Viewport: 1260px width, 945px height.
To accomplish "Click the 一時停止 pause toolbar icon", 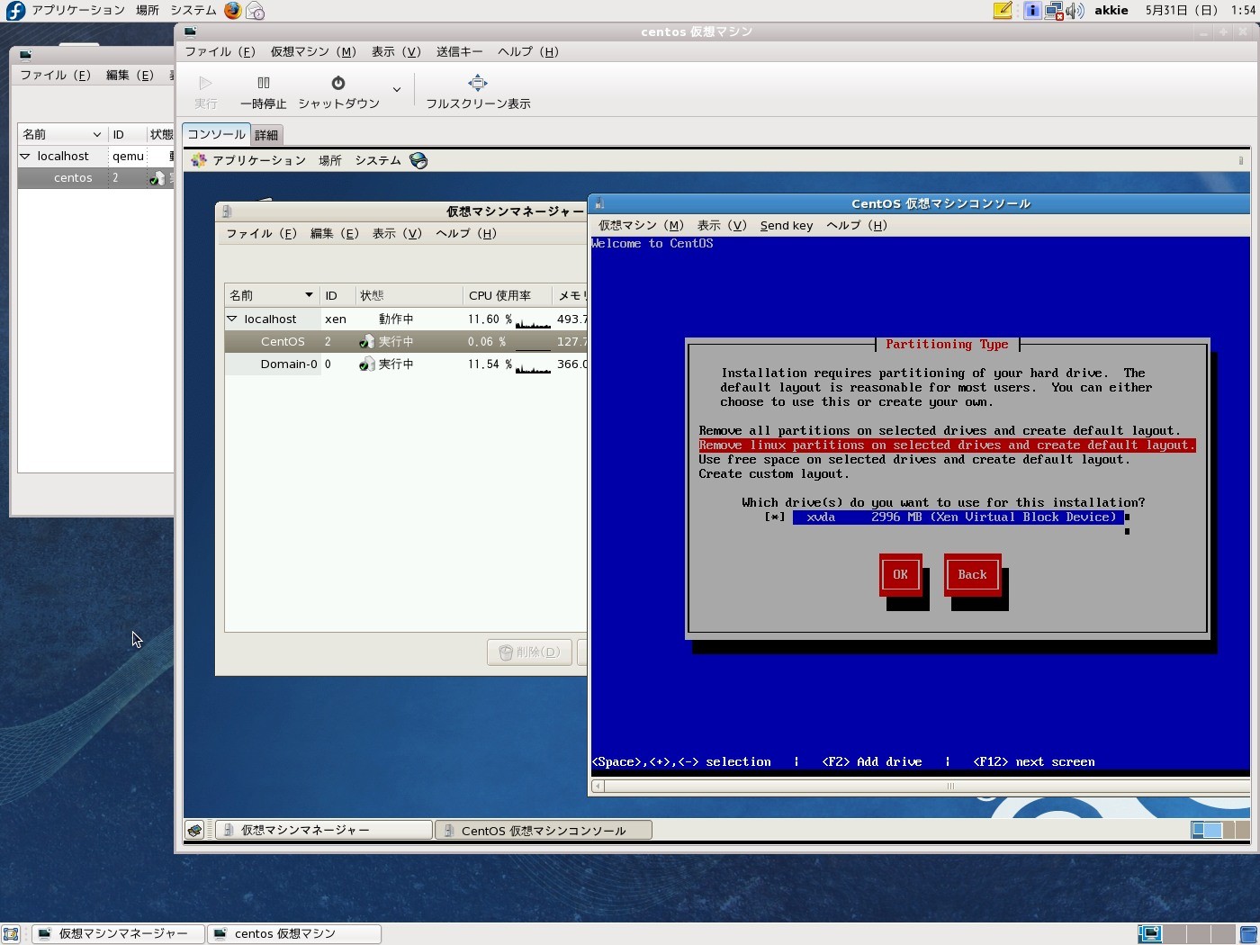I will click(264, 83).
